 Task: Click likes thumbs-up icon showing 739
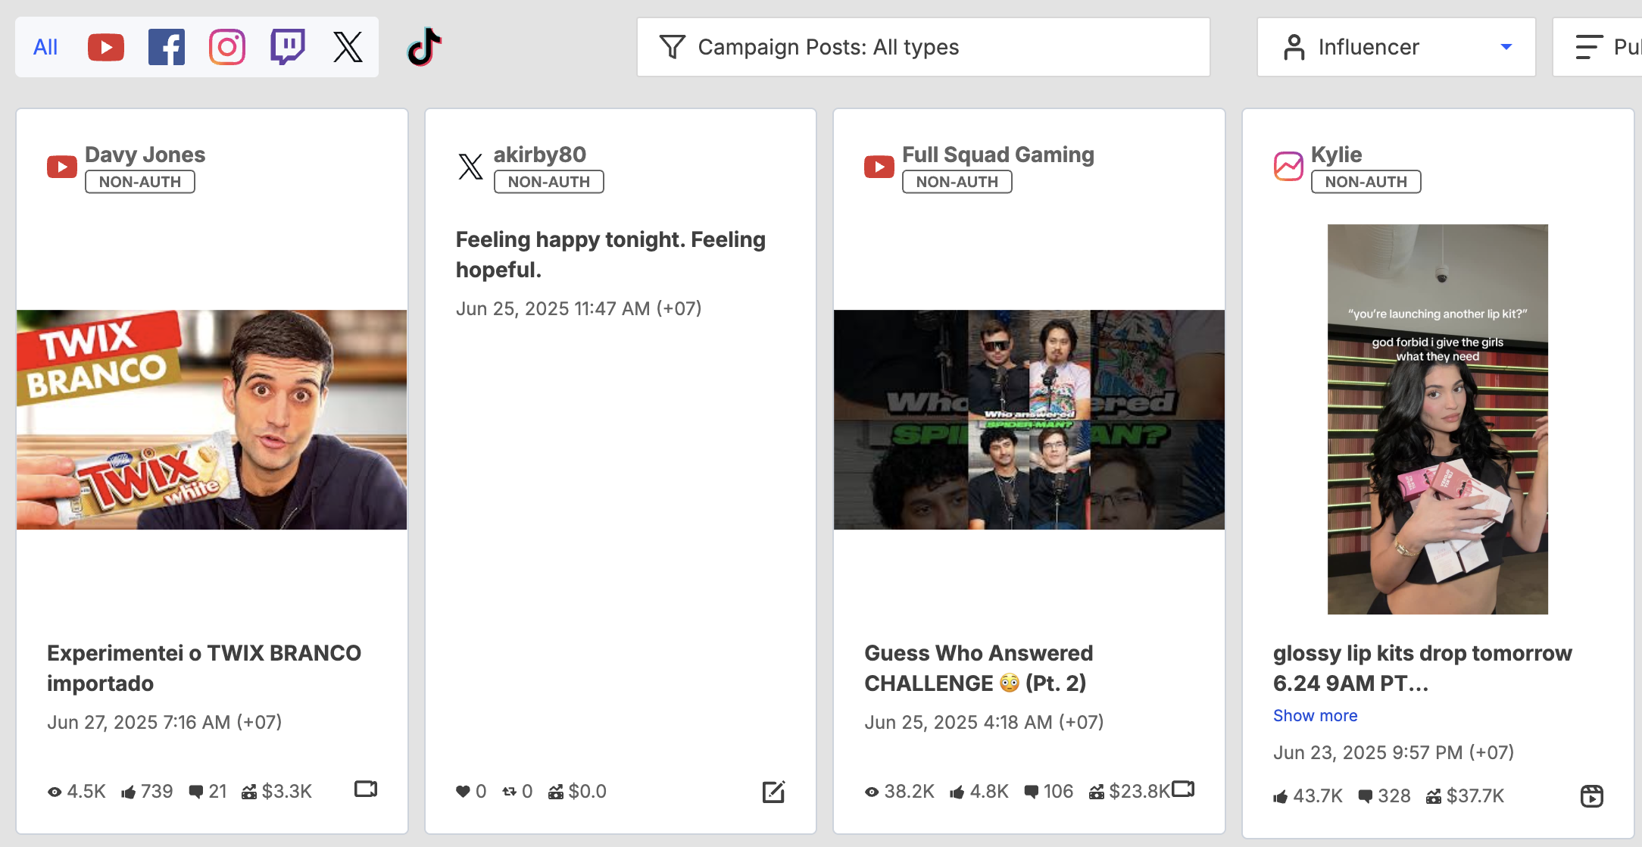(x=129, y=792)
